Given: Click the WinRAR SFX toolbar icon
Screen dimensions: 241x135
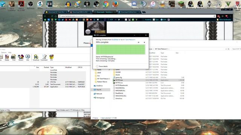Looking at the screenshot, I should tap(52, 57).
